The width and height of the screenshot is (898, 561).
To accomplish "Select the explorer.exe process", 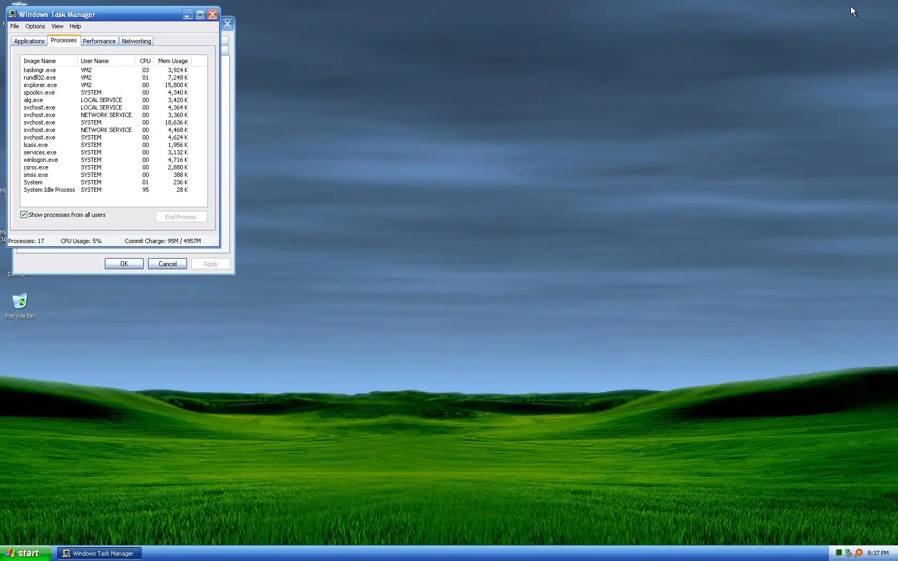I will tap(106, 85).
